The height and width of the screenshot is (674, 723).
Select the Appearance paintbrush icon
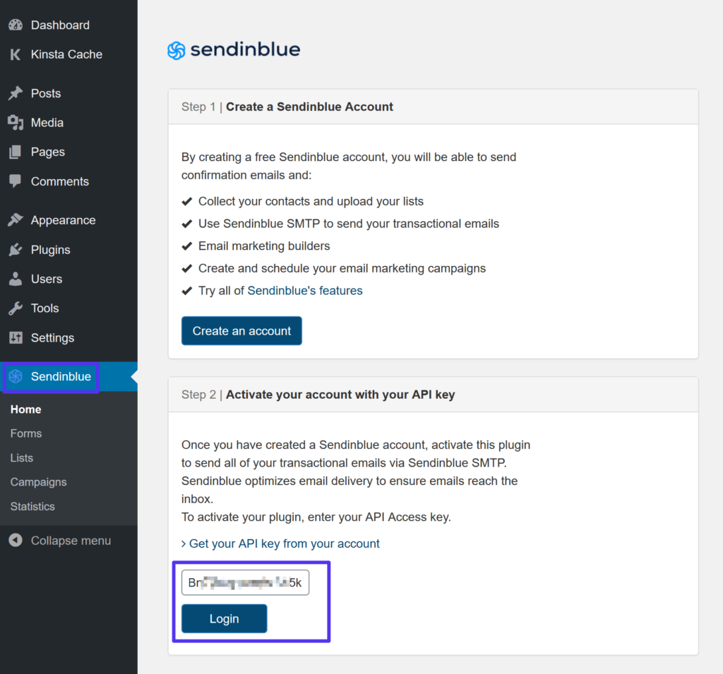pyautogui.click(x=16, y=219)
